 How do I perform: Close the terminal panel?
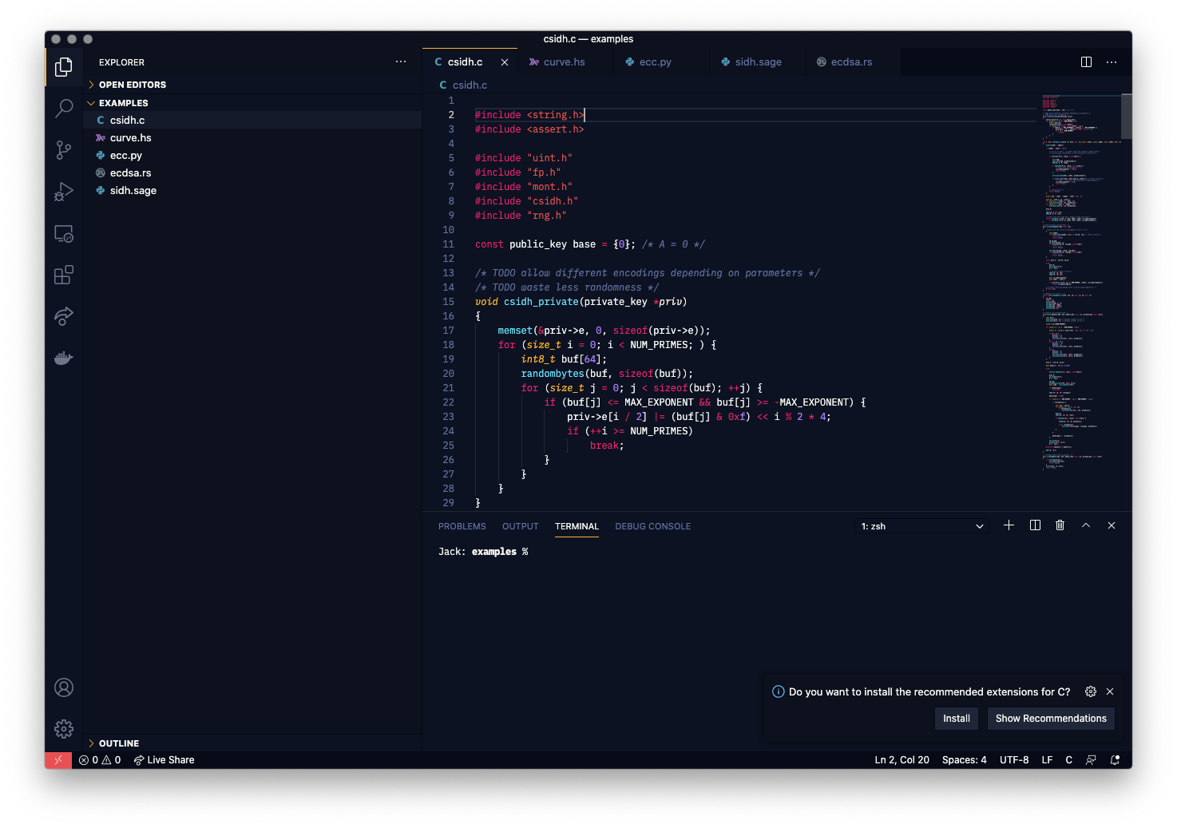(1112, 525)
